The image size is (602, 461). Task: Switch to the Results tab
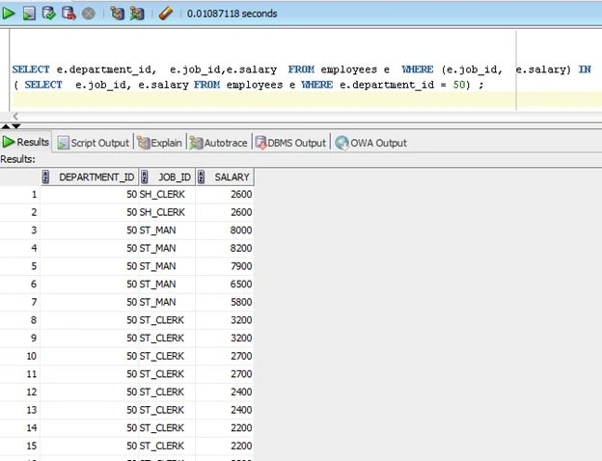tap(26, 142)
